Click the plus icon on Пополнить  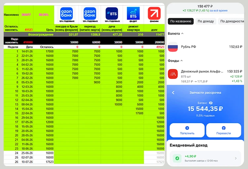coord(187,128)
